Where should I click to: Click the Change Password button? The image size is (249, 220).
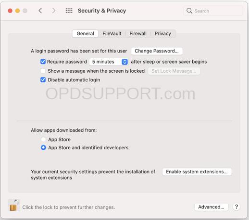[157, 51]
